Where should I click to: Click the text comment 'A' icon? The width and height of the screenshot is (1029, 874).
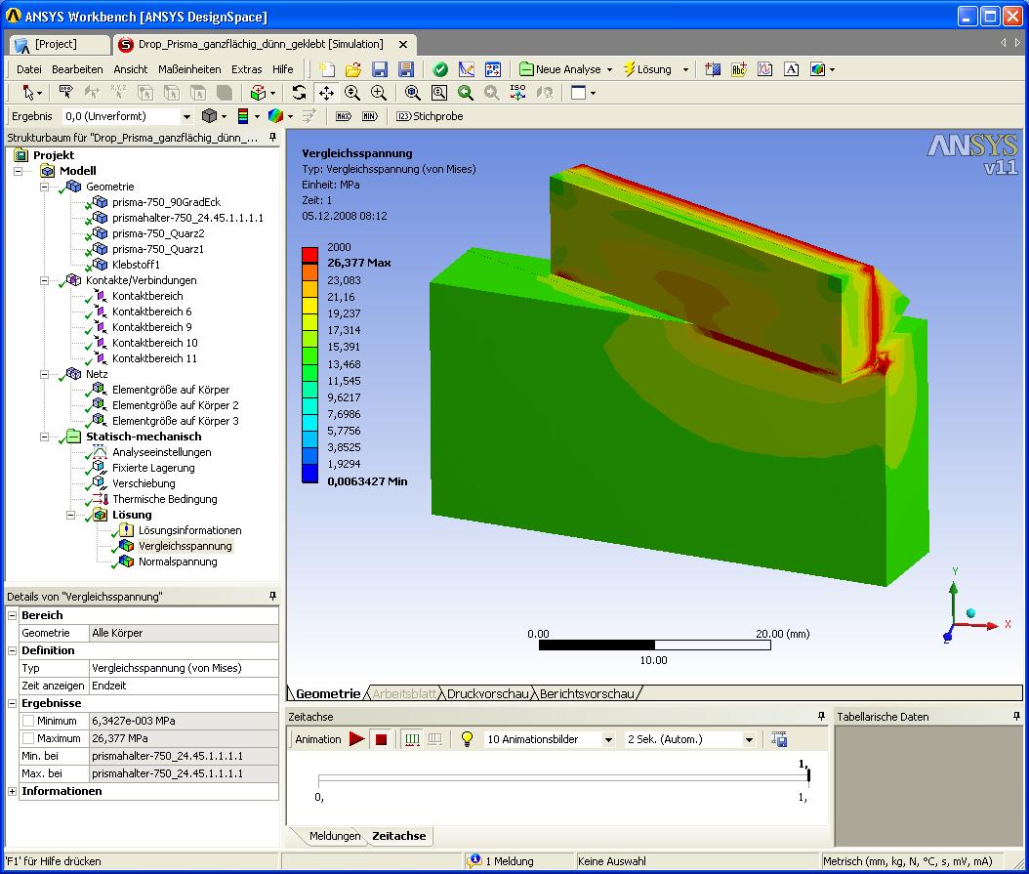(792, 69)
